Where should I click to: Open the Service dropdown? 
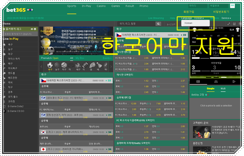226,18
